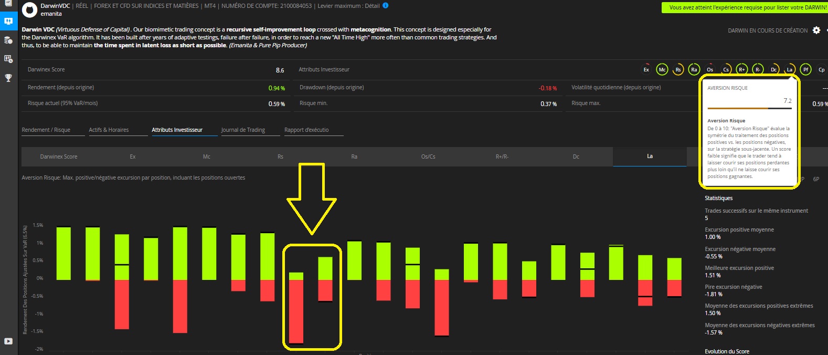Click Meilleure excursion positive value 1.51 %
Screen dimensions: 828x355
click(713, 275)
